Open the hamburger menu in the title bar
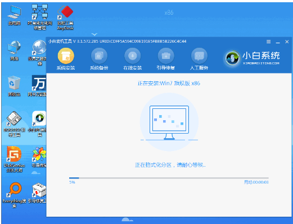 click(x=268, y=42)
